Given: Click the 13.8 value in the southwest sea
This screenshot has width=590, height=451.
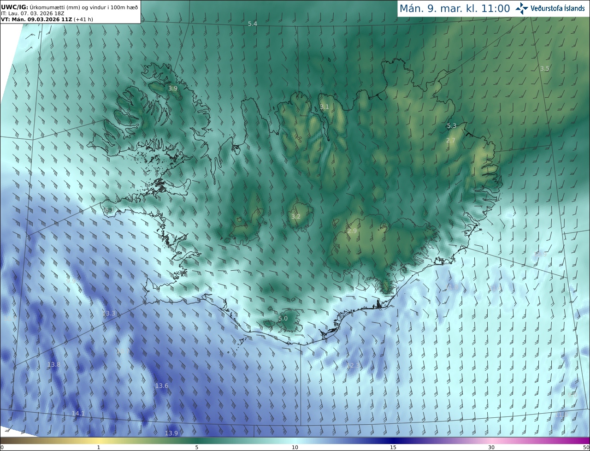Looking at the screenshot, I should pos(54,364).
